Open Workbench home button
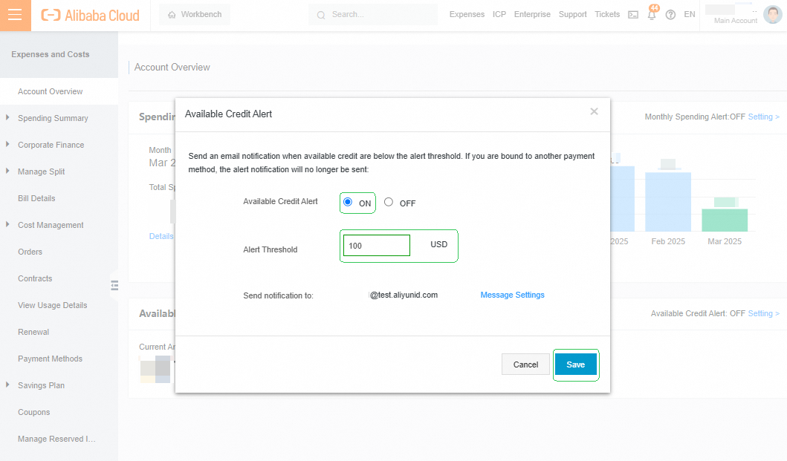The height and width of the screenshot is (461, 787). (x=195, y=15)
